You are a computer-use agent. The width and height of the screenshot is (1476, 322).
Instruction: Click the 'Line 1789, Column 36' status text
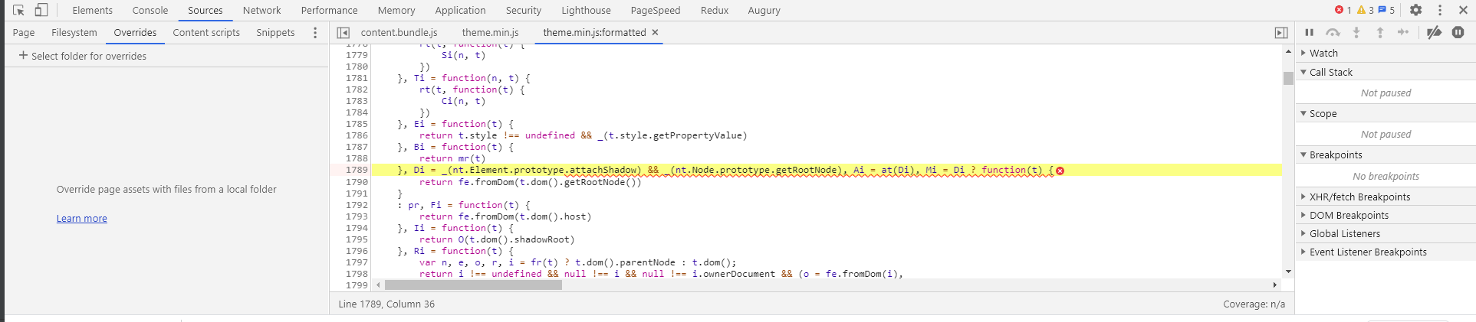(386, 304)
